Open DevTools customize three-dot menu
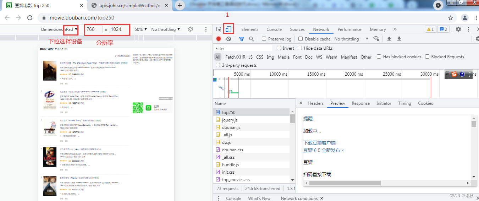The height and width of the screenshot is (201, 479). (469, 29)
